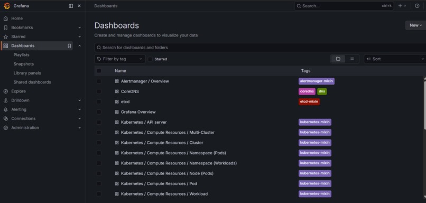Open Library panels in the sidebar
This screenshot has width=426, height=203.
pos(27,73)
